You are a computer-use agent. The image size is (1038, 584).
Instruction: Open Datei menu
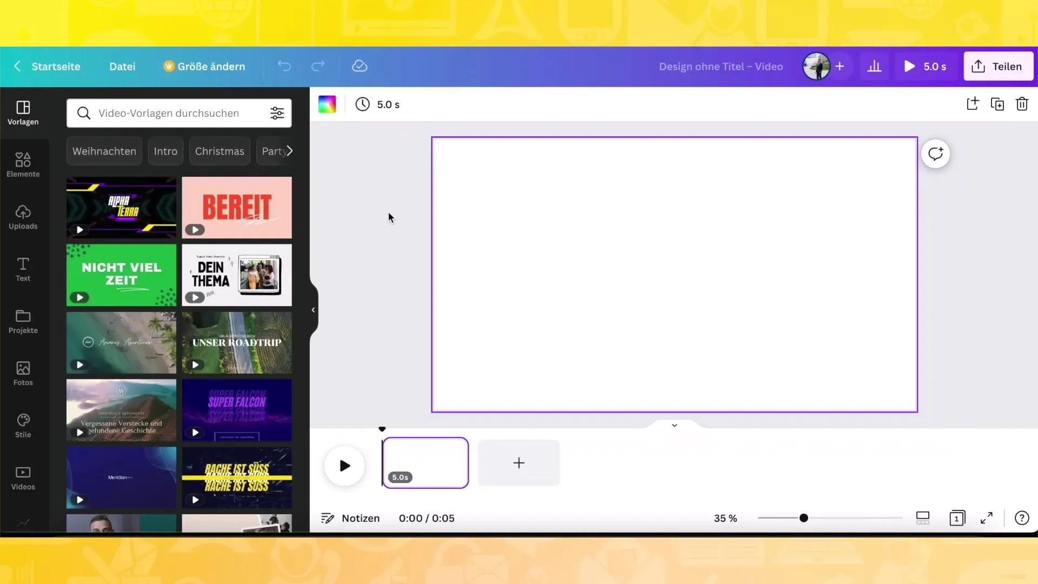122,65
